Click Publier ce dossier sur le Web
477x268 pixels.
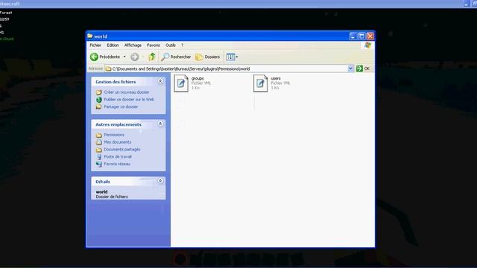pyautogui.click(x=129, y=99)
